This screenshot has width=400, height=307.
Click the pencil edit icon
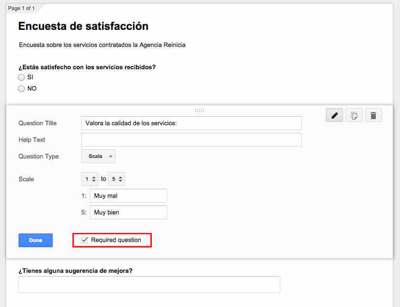pyautogui.click(x=334, y=115)
